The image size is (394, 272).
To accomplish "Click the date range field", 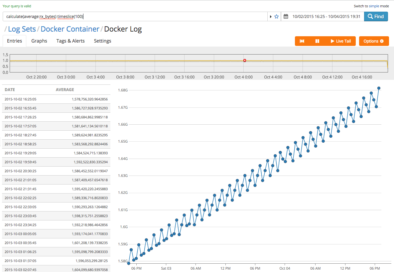I will pyautogui.click(x=326, y=17).
